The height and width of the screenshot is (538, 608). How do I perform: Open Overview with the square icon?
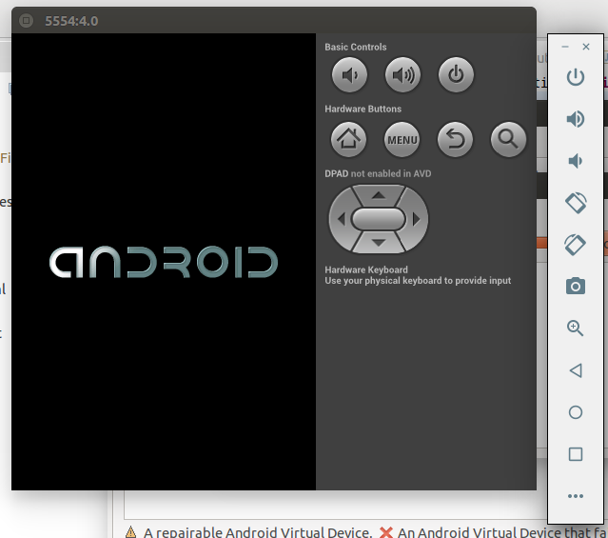click(575, 454)
